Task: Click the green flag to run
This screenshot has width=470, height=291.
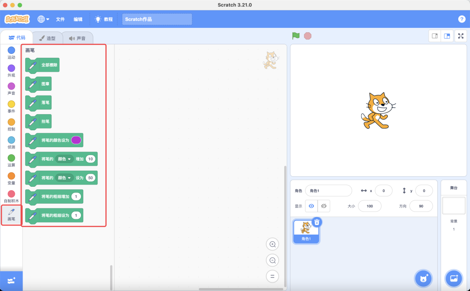Action: click(296, 36)
